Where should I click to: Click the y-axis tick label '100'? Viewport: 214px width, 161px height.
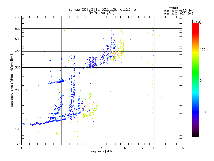pos(18,129)
